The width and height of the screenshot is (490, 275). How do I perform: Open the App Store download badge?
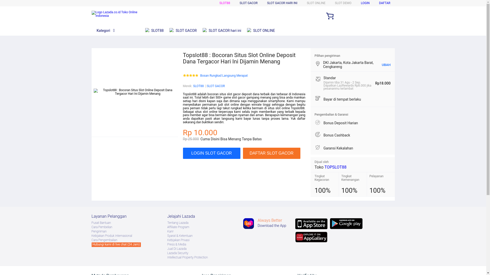click(311, 224)
